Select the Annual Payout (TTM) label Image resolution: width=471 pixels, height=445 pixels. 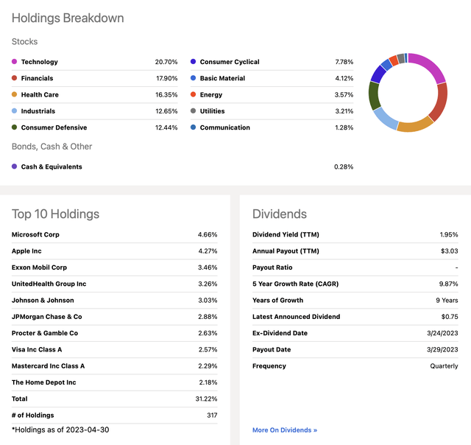(286, 251)
